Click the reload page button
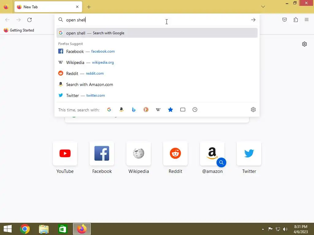Image resolution: width=314 pixels, height=235 pixels. click(29, 20)
